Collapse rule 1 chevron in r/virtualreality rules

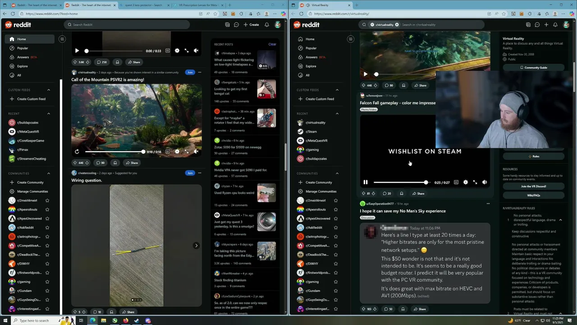click(x=560, y=220)
